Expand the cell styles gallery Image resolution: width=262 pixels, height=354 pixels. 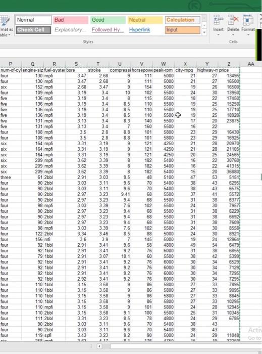204,33
